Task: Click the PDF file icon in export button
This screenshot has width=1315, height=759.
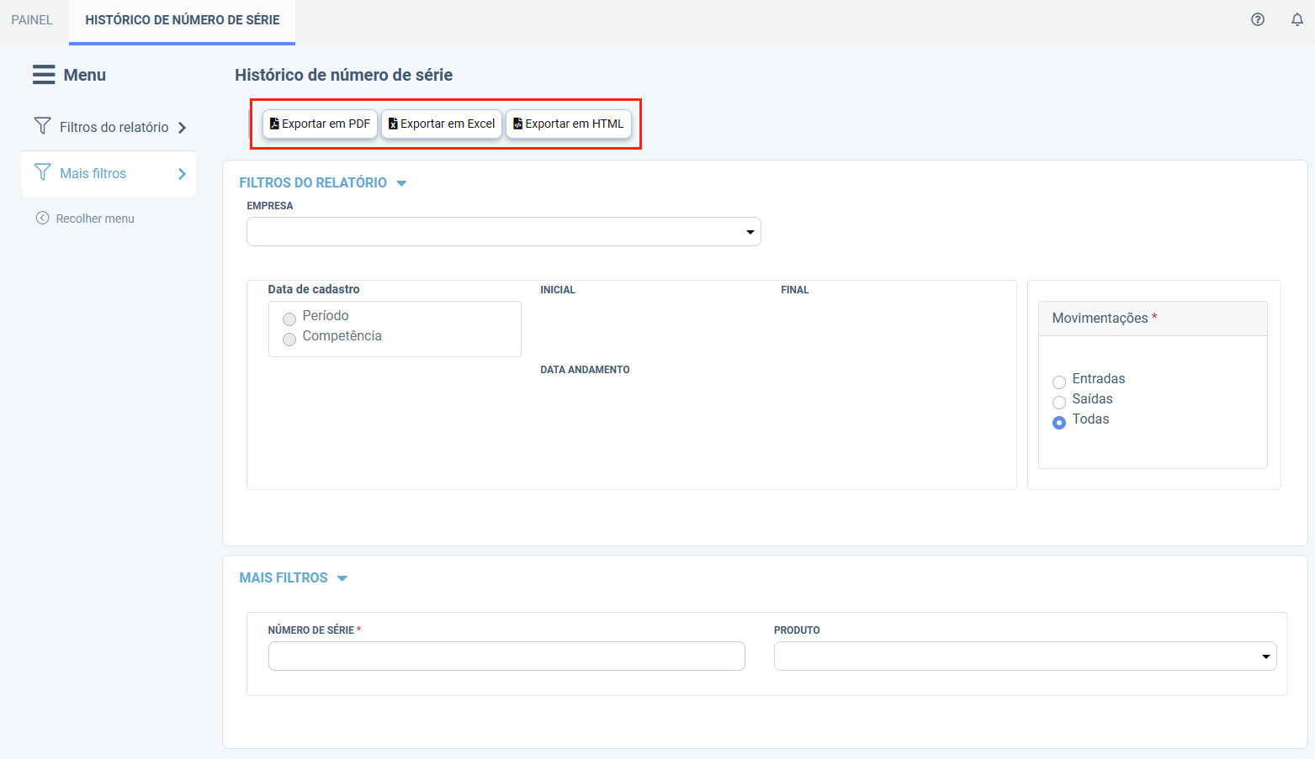Action: [274, 124]
